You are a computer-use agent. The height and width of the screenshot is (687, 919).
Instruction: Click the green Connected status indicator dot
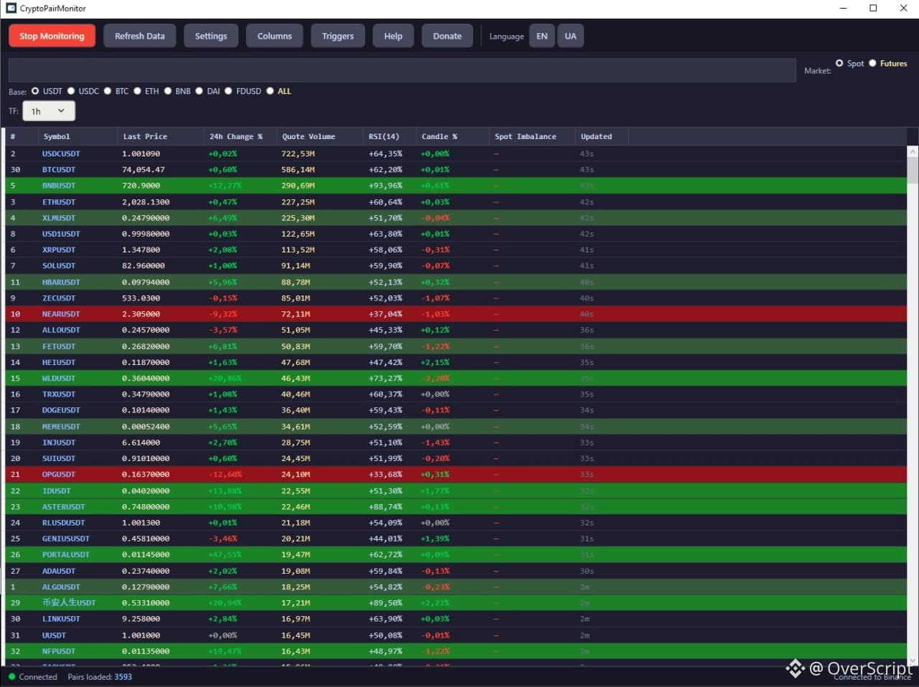(11, 676)
